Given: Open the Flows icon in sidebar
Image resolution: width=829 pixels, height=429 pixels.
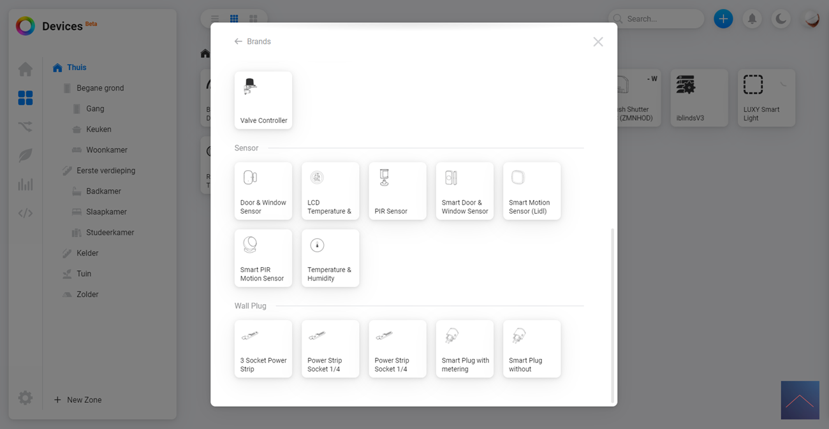Looking at the screenshot, I should [25, 127].
